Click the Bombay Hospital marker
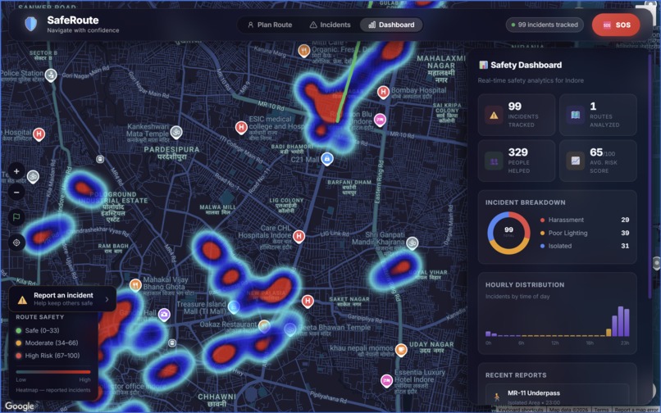This screenshot has width=661, height=413. (383, 92)
